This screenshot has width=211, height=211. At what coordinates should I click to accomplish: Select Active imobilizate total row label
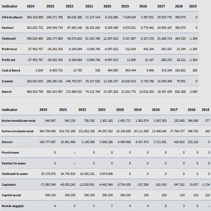(18, 121)
